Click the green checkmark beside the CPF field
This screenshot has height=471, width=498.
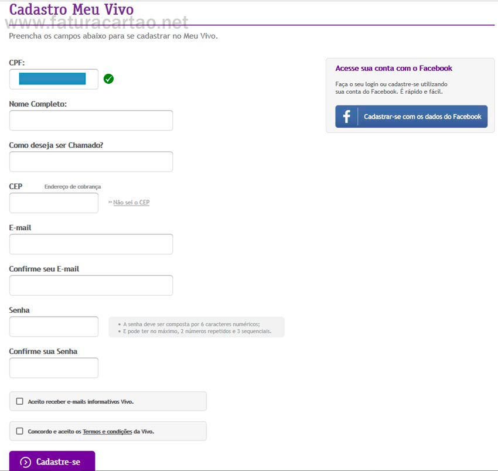pos(108,79)
